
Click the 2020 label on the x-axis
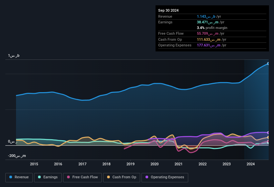pyautogui.click(x=155, y=164)
